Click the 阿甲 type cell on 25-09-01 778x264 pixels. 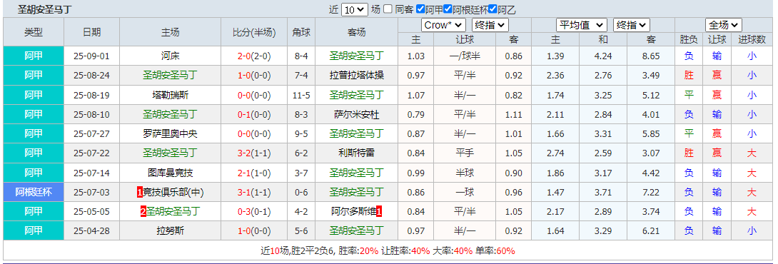(34, 56)
